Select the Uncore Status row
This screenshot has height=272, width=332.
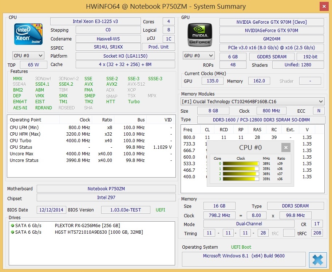tap(91, 160)
